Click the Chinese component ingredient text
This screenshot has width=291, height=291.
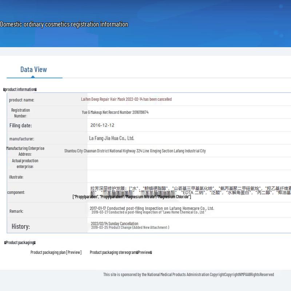pyautogui.click(x=191, y=190)
